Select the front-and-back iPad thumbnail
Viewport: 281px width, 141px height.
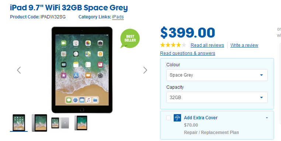60,123
